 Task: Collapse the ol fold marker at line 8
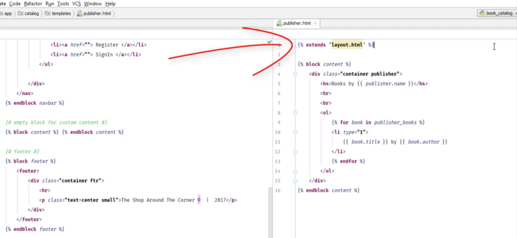pos(295,113)
